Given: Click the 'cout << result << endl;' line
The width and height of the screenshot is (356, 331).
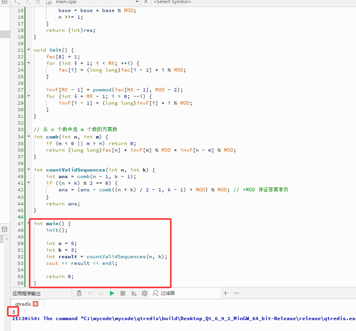Looking at the screenshot, I should [81, 263].
